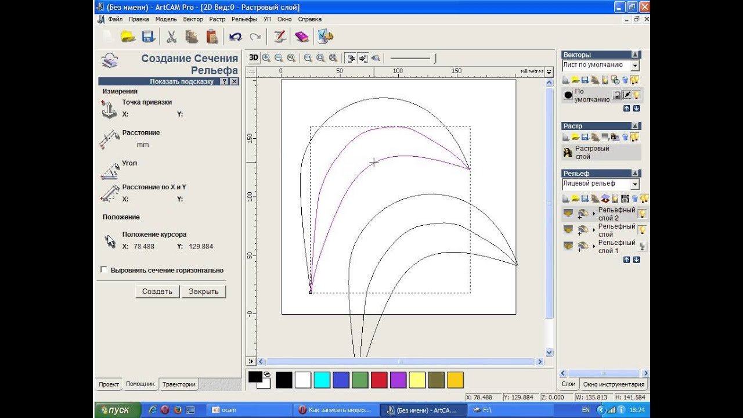Click the Zoom Out magnifier icon
This screenshot has height=418, width=743.
(279, 57)
